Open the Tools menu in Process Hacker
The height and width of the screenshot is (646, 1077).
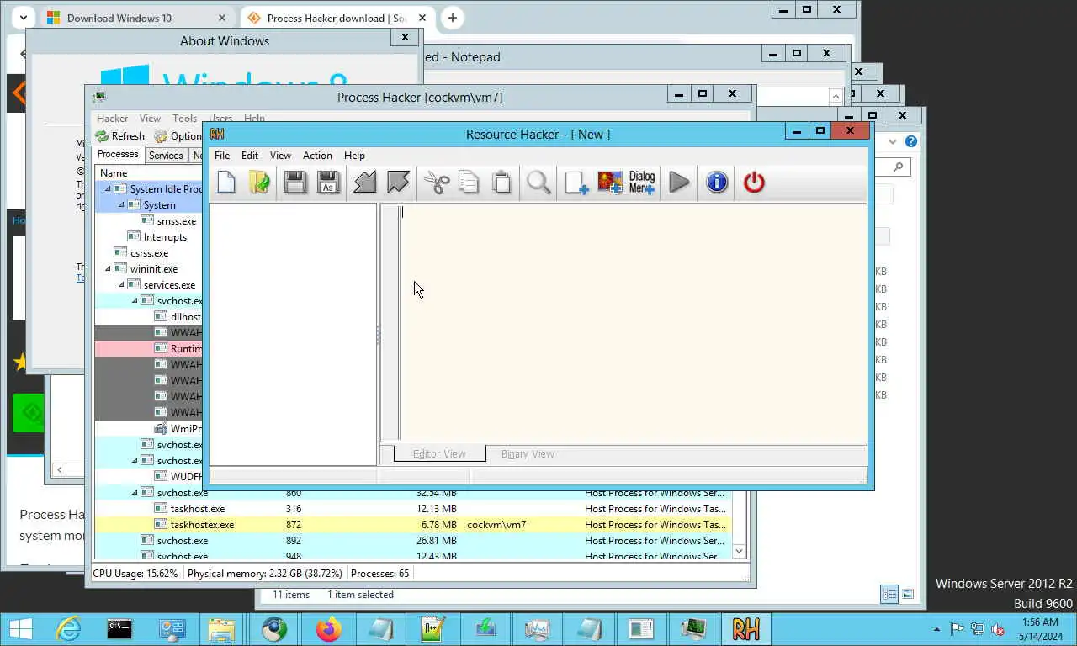click(x=184, y=119)
